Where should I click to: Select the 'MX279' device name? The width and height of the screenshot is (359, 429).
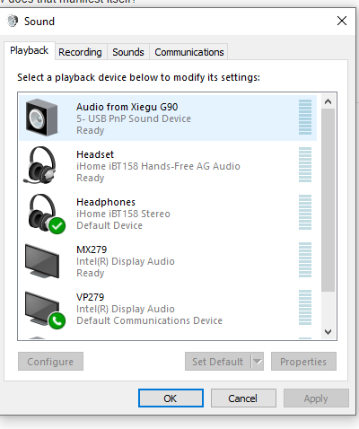click(92, 250)
